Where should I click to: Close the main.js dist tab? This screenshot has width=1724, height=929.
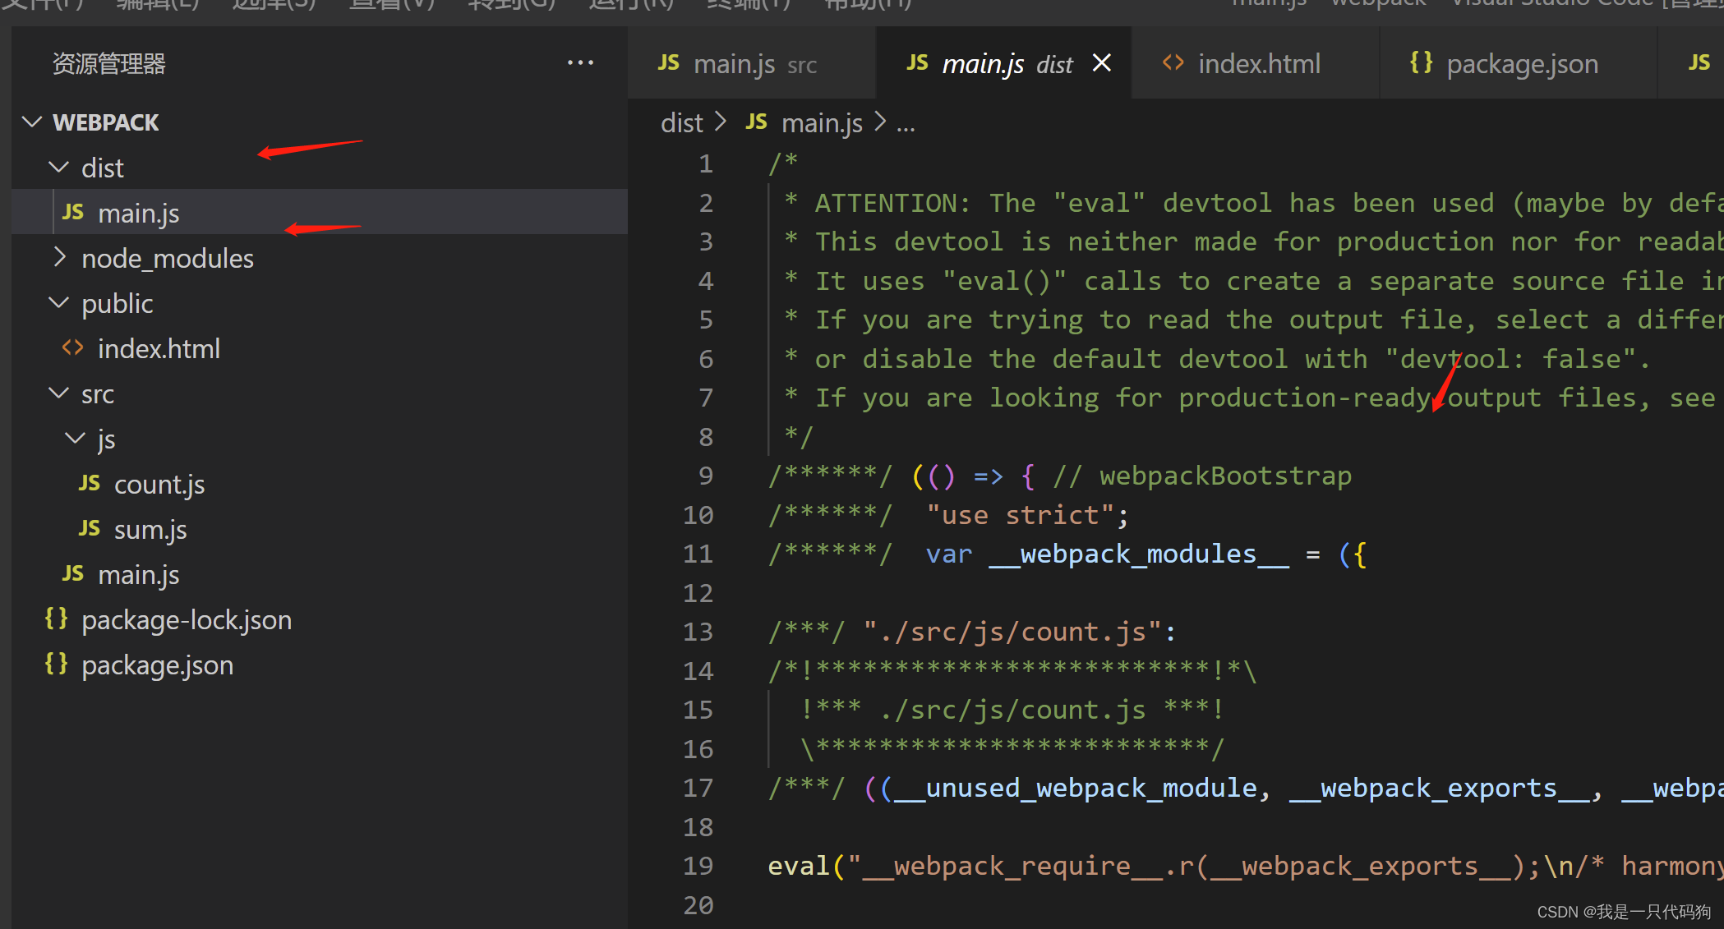1102,63
